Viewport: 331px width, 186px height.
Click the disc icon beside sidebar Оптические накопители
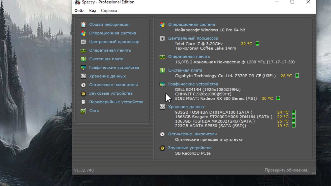coord(83,85)
